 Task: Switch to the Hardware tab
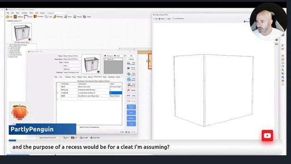point(111,77)
